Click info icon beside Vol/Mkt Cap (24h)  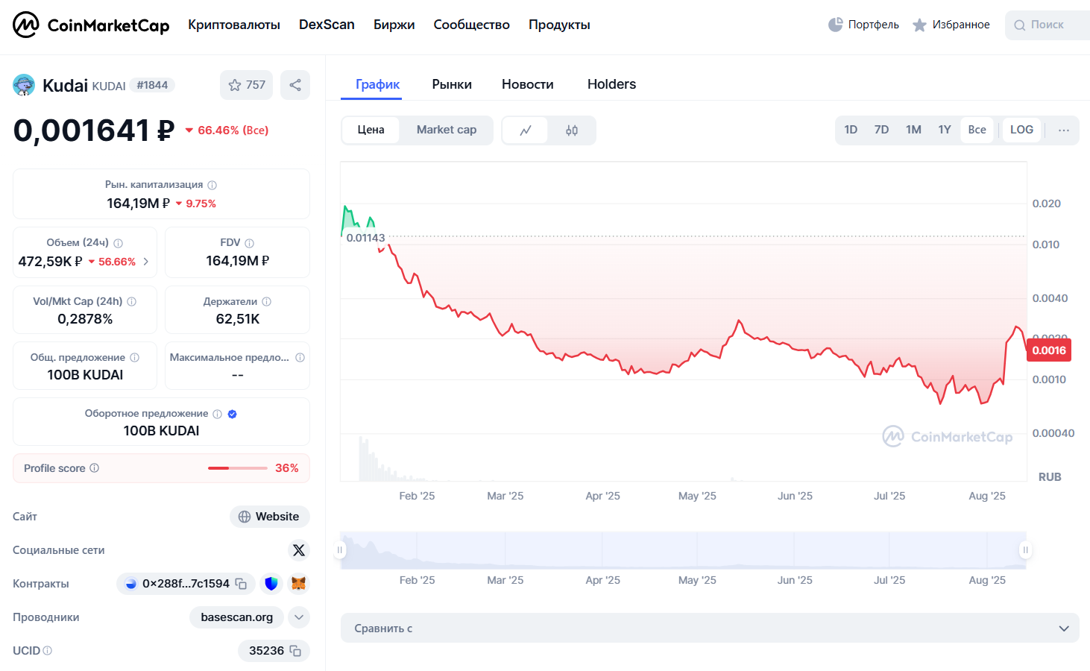132,302
